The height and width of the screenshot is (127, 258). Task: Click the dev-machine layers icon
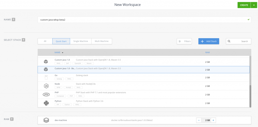tap(46, 120)
